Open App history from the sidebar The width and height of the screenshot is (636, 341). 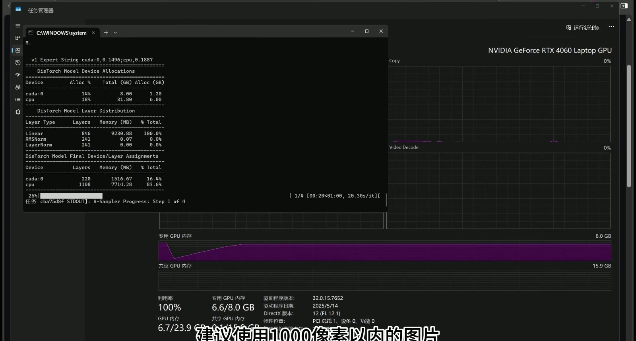(18, 62)
